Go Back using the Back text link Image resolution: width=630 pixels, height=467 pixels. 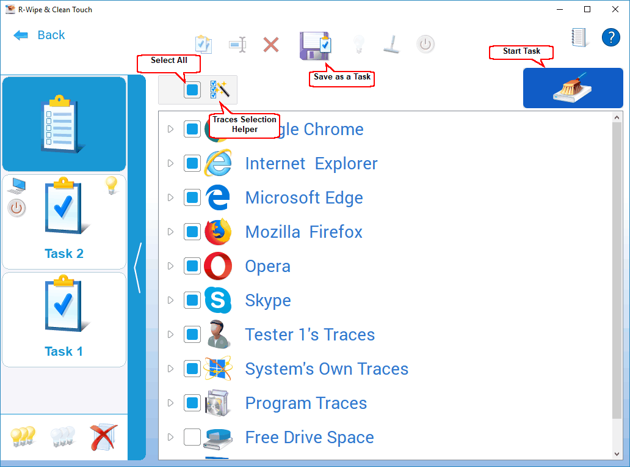tap(51, 35)
